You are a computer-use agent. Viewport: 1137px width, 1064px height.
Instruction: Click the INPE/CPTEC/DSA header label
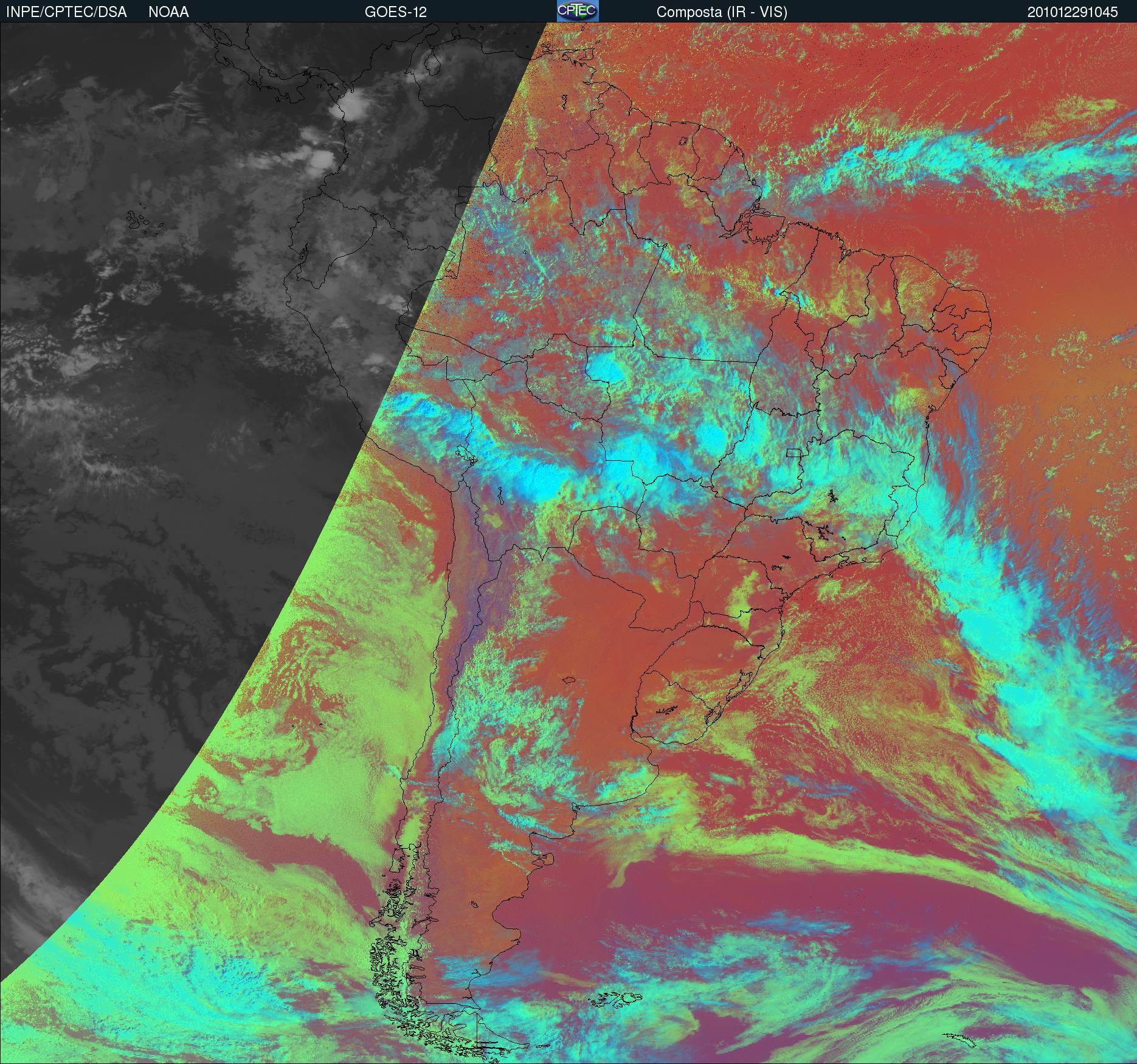66,12
